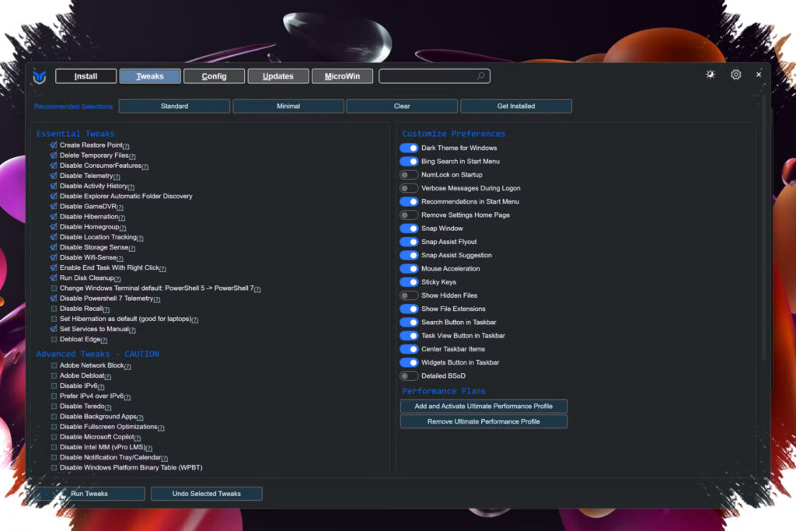Toggle Widgets Button in Taskbar
Image resolution: width=796 pixels, height=531 pixels.
[409, 362]
